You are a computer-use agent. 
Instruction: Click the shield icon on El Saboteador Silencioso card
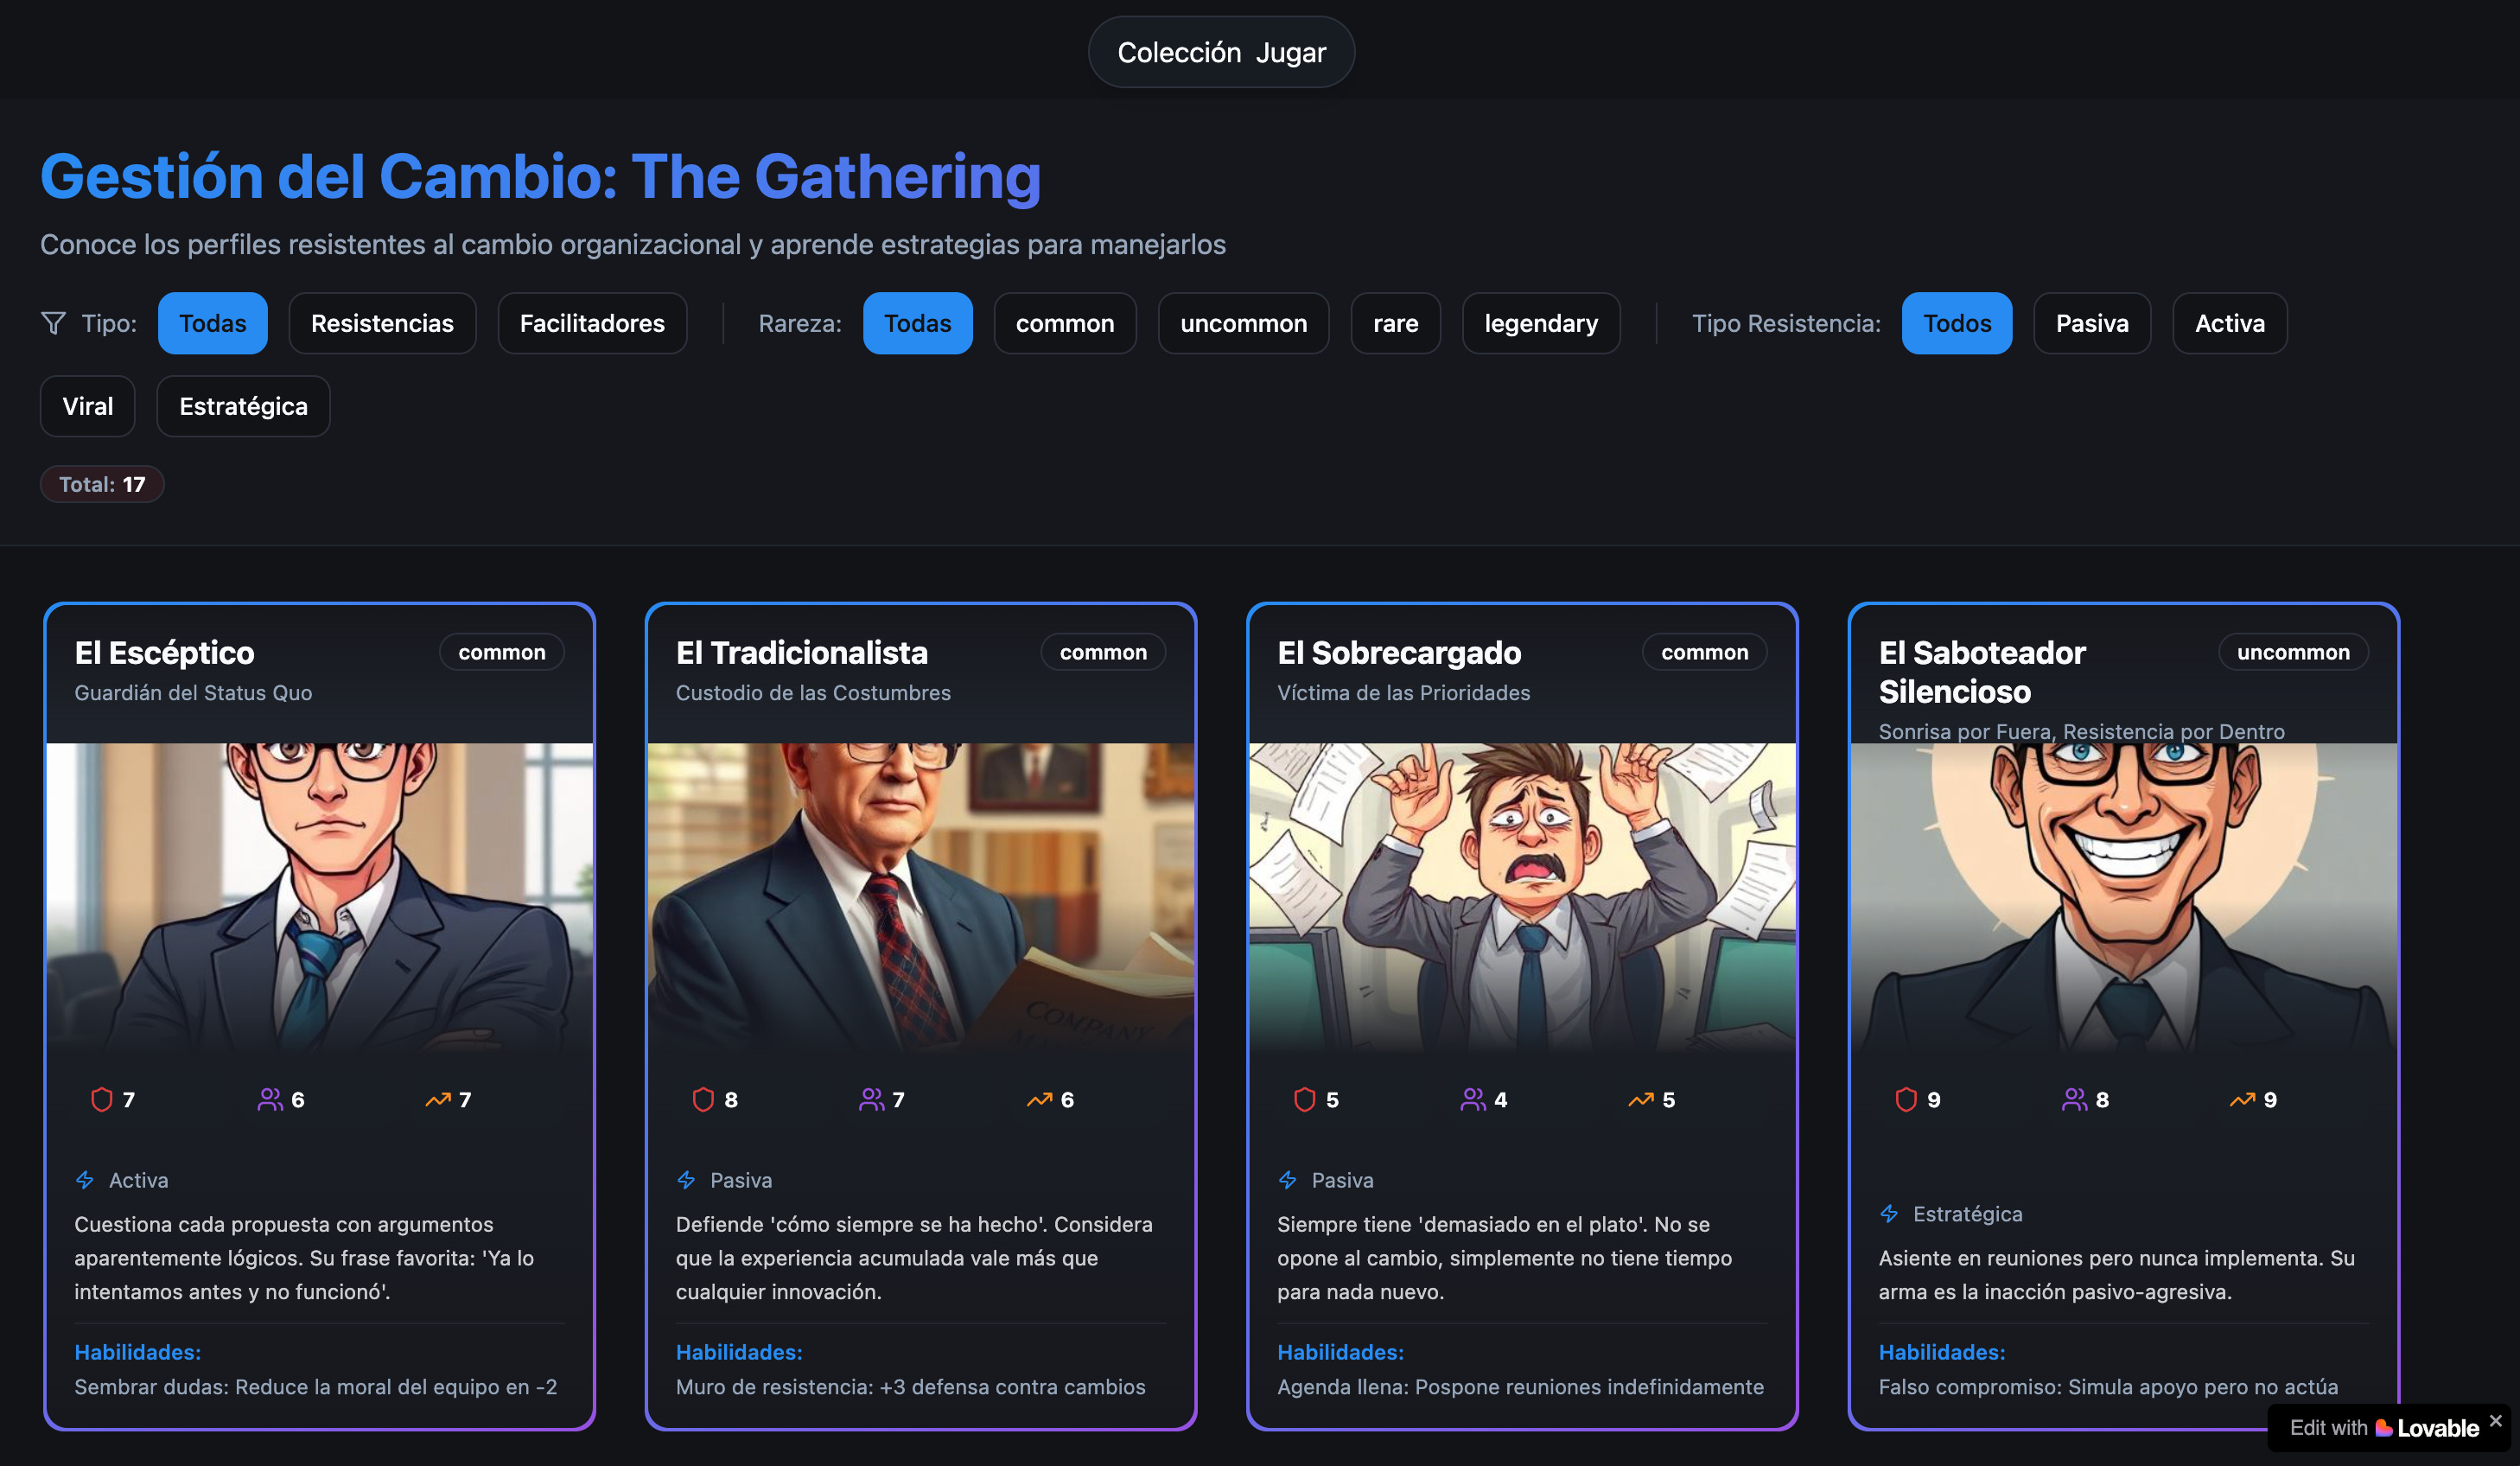[x=1905, y=1100]
